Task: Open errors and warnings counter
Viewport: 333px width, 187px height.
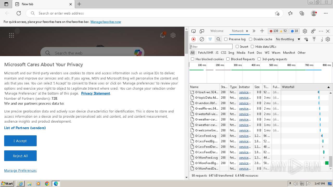Action: point(278,31)
